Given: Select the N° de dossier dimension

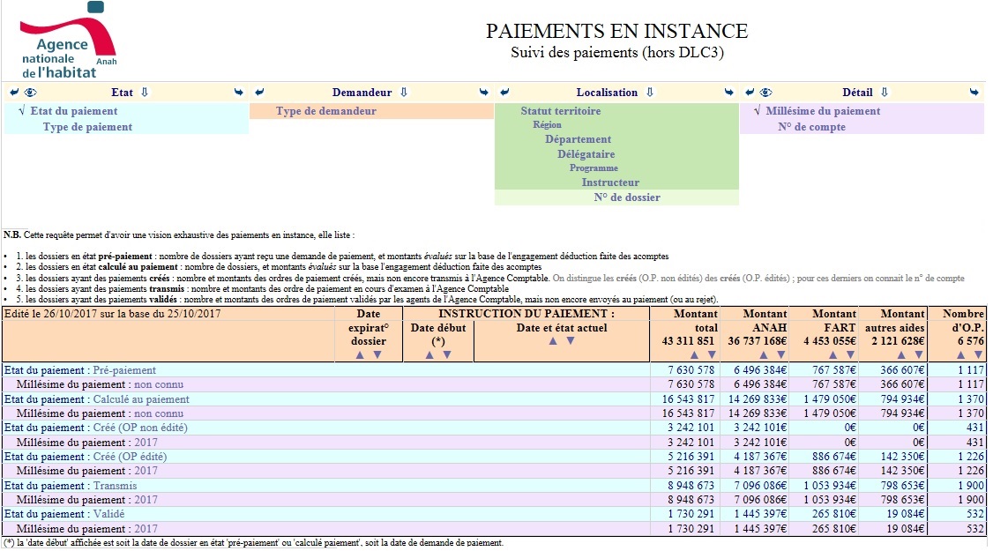Looking at the screenshot, I should (627, 197).
